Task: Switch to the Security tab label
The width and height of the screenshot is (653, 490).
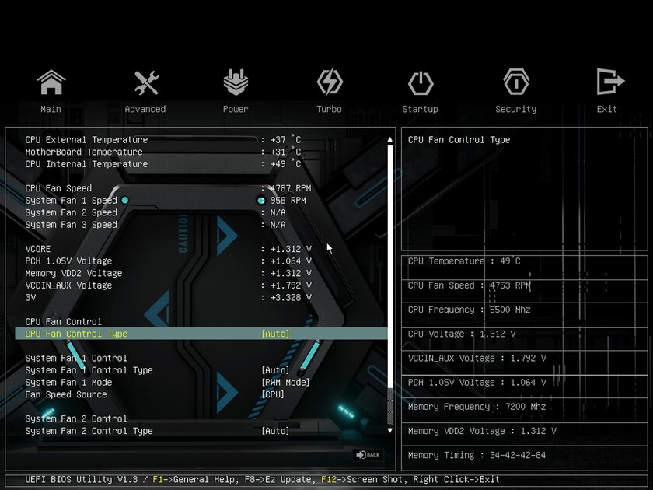Action: tap(516, 109)
